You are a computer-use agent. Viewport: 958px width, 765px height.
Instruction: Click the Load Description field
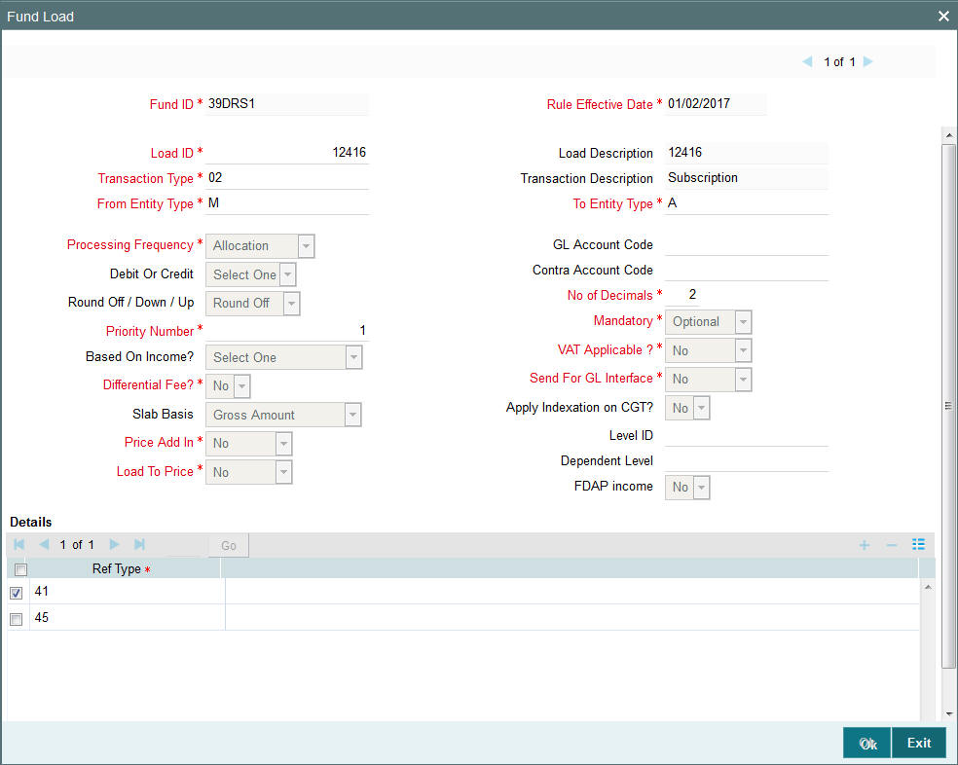(x=747, y=153)
